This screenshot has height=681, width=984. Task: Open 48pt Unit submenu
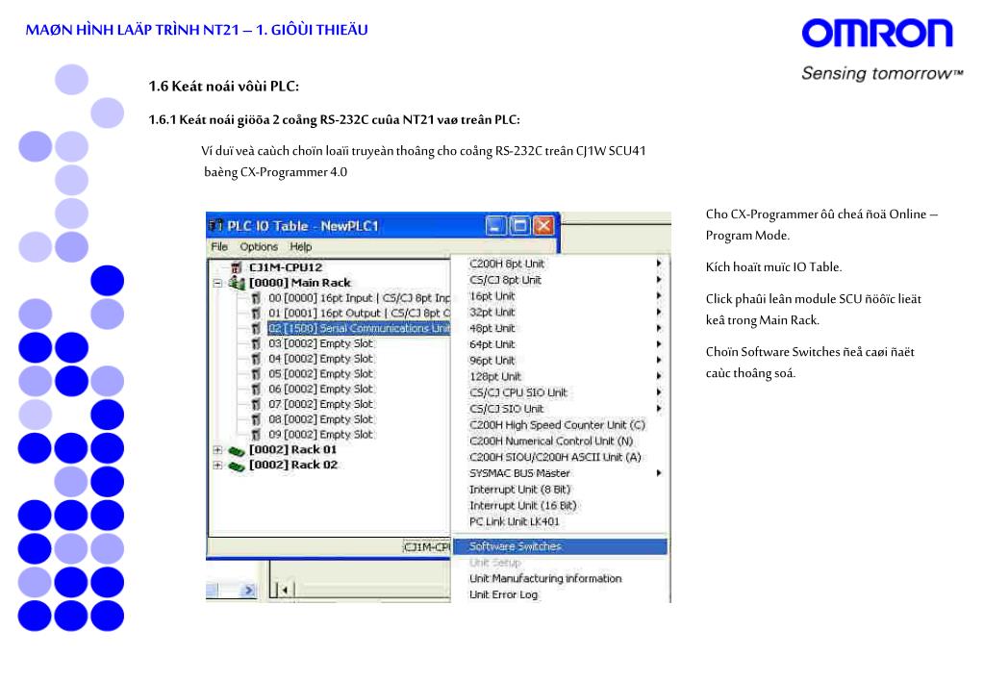pyautogui.click(x=561, y=328)
